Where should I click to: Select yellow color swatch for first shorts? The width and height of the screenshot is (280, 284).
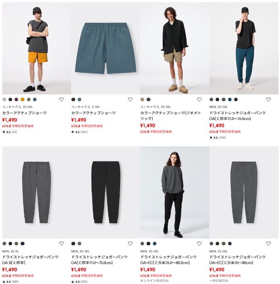pyautogui.click(x=23, y=99)
